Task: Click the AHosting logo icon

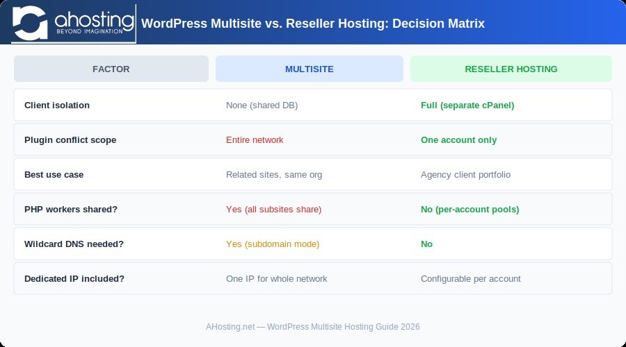Action: [30, 23]
